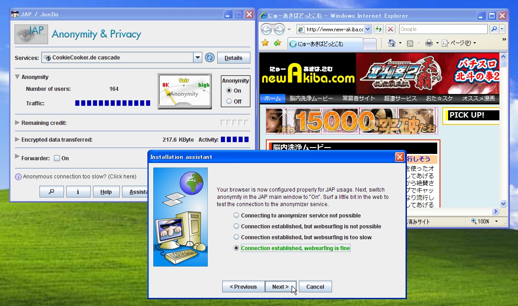Expand the IE toolbar overflow chevron
Viewport: 518px width, 306px height.
504,39
